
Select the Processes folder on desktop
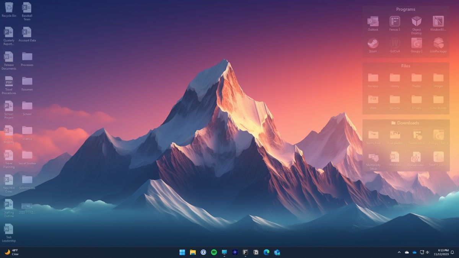(27, 59)
